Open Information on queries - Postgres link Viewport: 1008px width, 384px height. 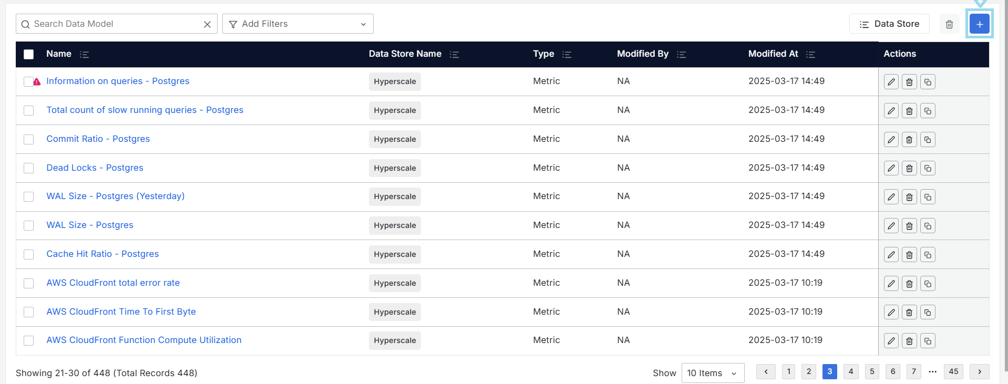(118, 81)
